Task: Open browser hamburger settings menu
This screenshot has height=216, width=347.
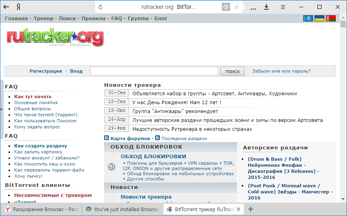Action: click(x=283, y=7)
